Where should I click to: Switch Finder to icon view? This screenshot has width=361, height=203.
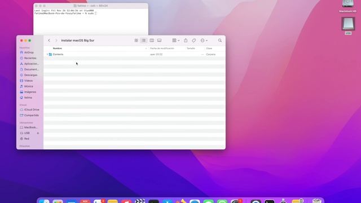click(137, 41)
